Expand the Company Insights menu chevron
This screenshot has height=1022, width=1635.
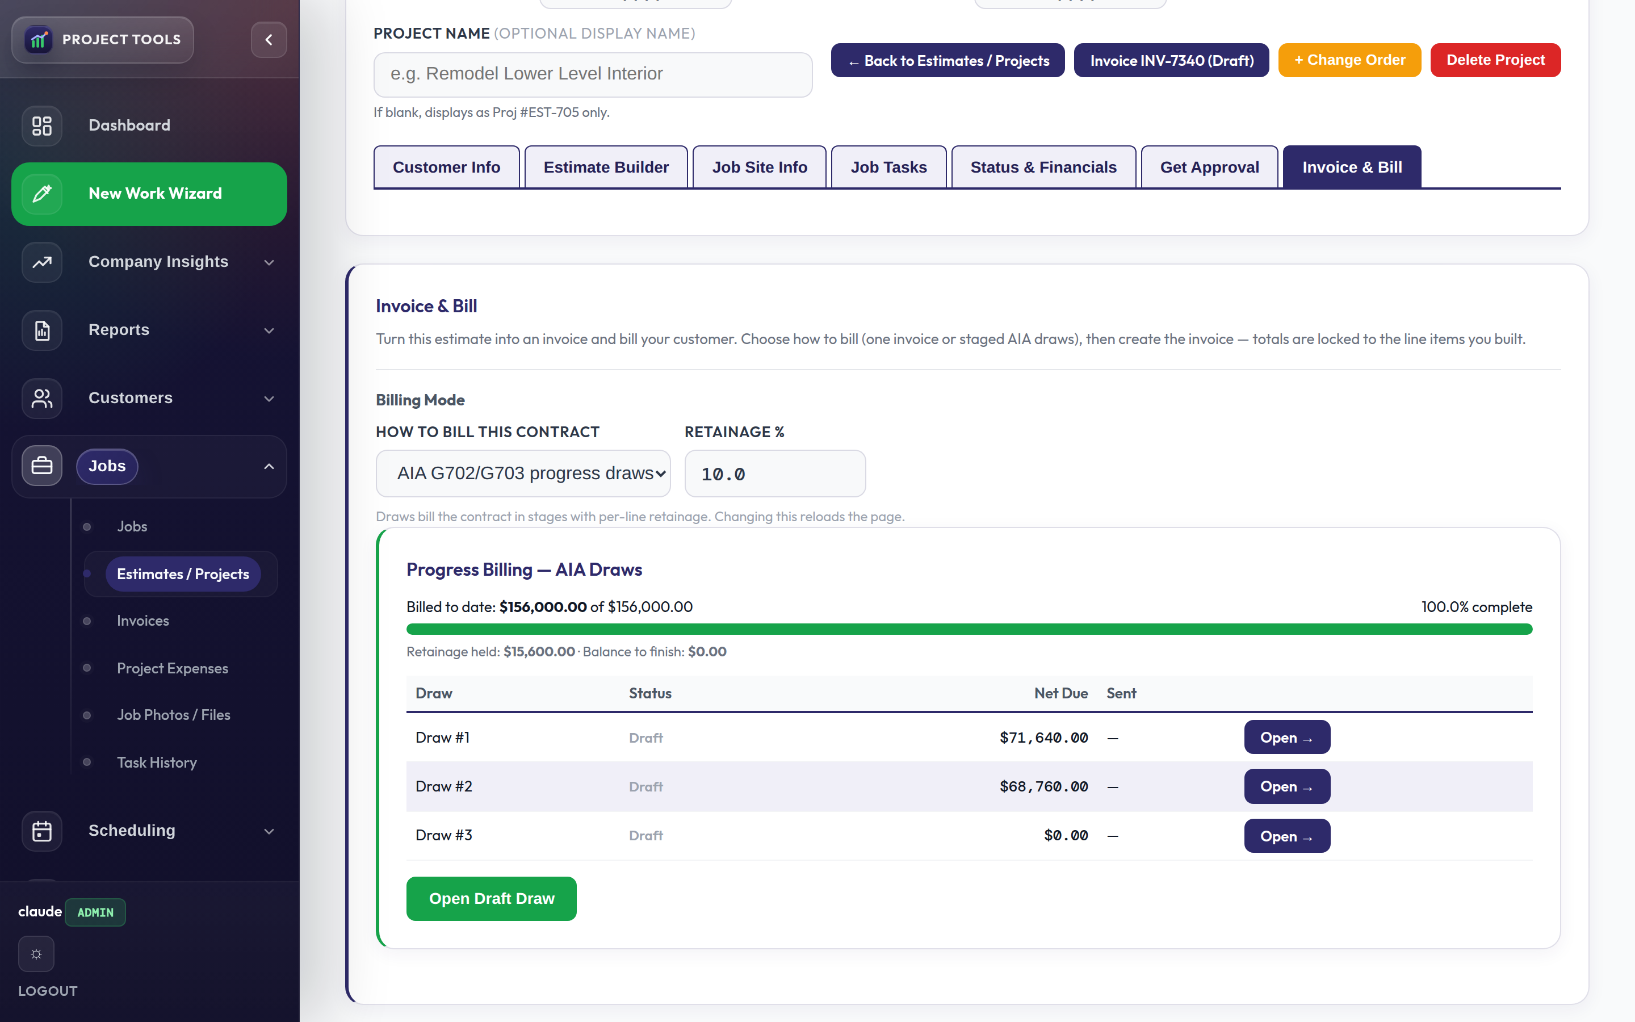[269, 262]
